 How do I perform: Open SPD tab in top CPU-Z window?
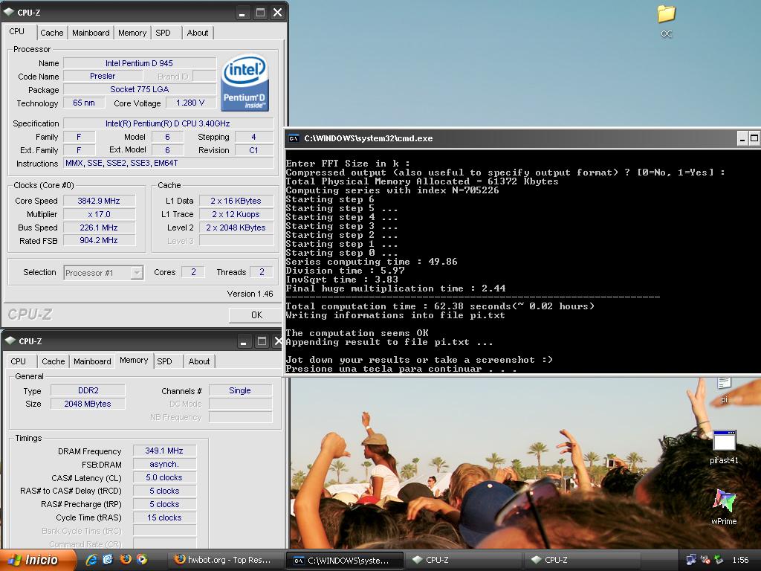point(163,33)
